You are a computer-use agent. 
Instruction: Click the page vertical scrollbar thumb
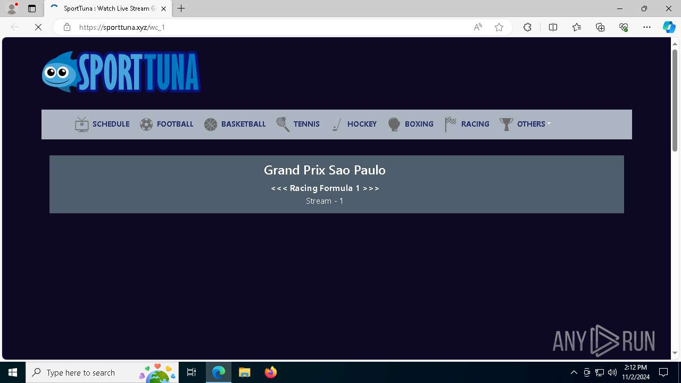[675, 99]
